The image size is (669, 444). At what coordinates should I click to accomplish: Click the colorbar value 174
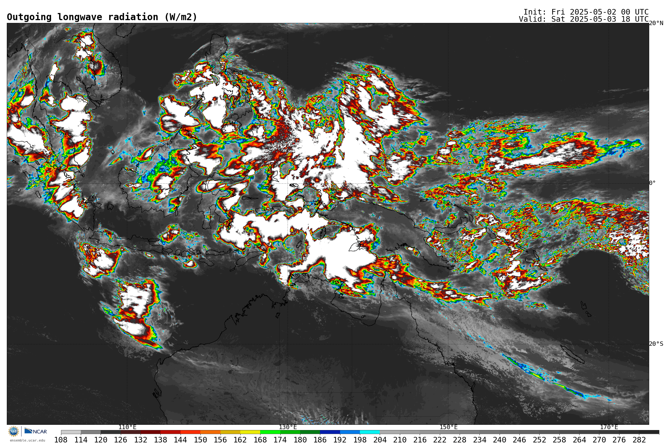tap(280, 440)
